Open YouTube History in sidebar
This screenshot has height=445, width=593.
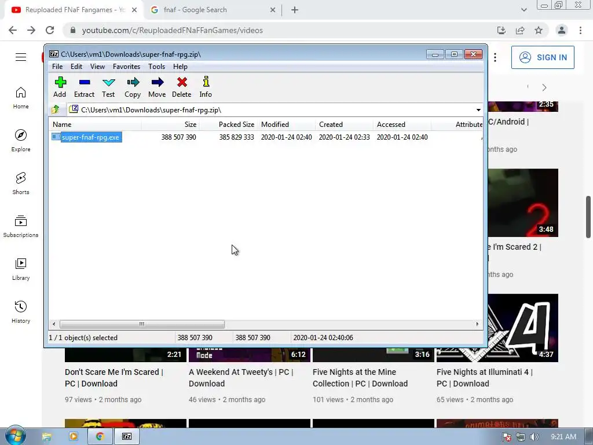pos(21,312)
